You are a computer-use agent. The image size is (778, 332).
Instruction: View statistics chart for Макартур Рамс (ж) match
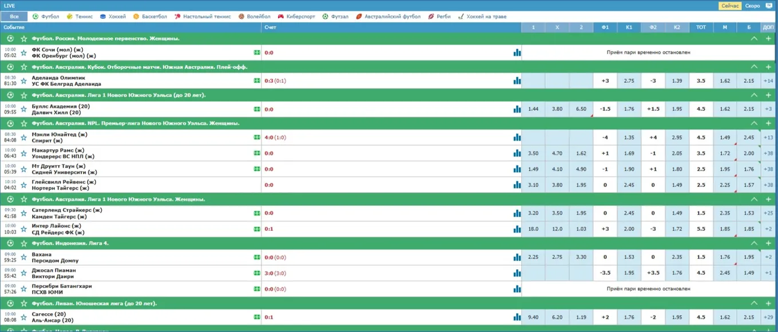(x=517, y=153)
